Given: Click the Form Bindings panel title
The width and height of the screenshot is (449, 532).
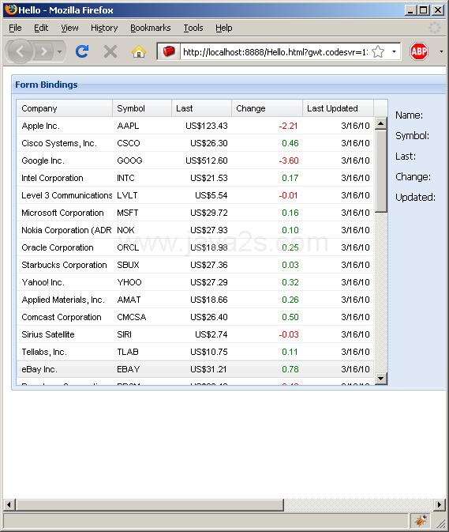Looking at the screenshot, I should (47, 85).
